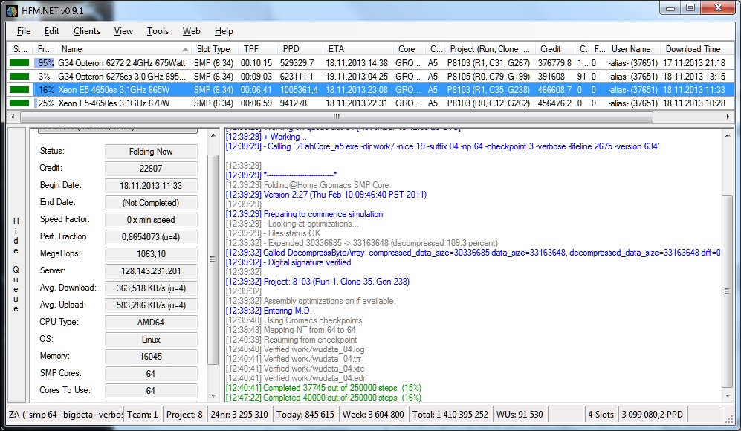Screen dimensions: 741x431
Task: Open the File menu
Action: tap(24, 31)
